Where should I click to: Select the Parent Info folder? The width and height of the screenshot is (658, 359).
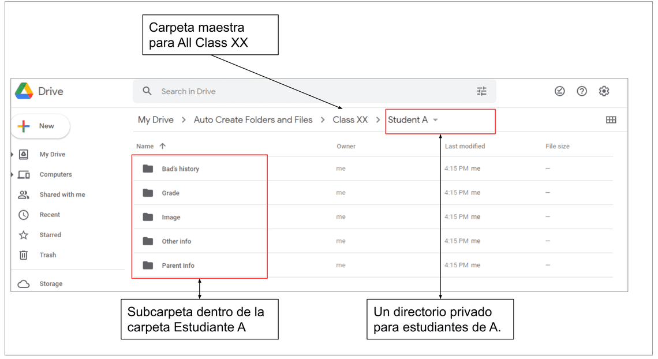click(178, 265)
